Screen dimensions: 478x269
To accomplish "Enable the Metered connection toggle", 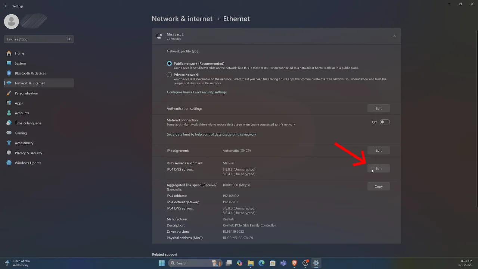I will pos(385,122).
